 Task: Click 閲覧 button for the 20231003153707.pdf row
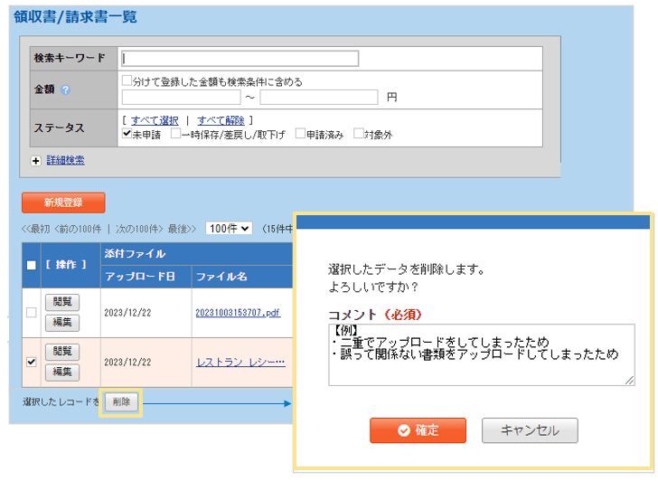(62, 302)
